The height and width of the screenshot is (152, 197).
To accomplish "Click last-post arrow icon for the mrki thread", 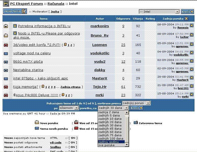I will pyautogui.click(x=191, y=95).
